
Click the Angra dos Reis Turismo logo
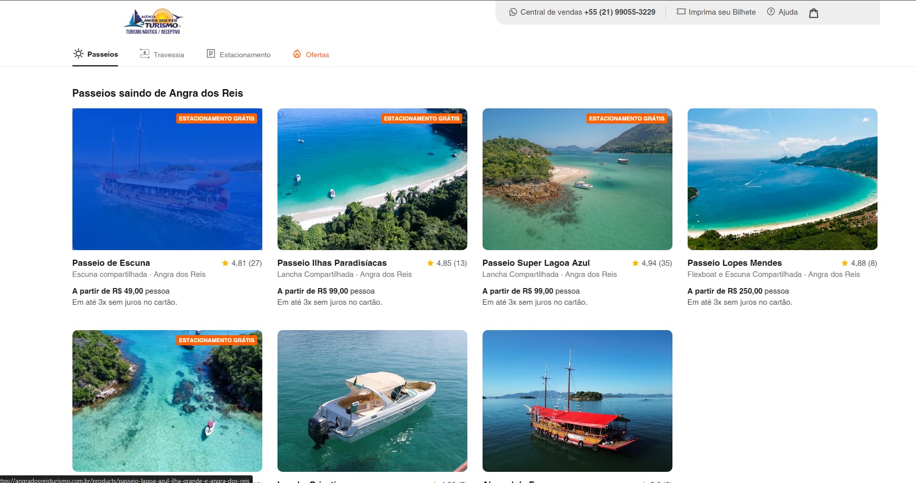coord(153,22)
